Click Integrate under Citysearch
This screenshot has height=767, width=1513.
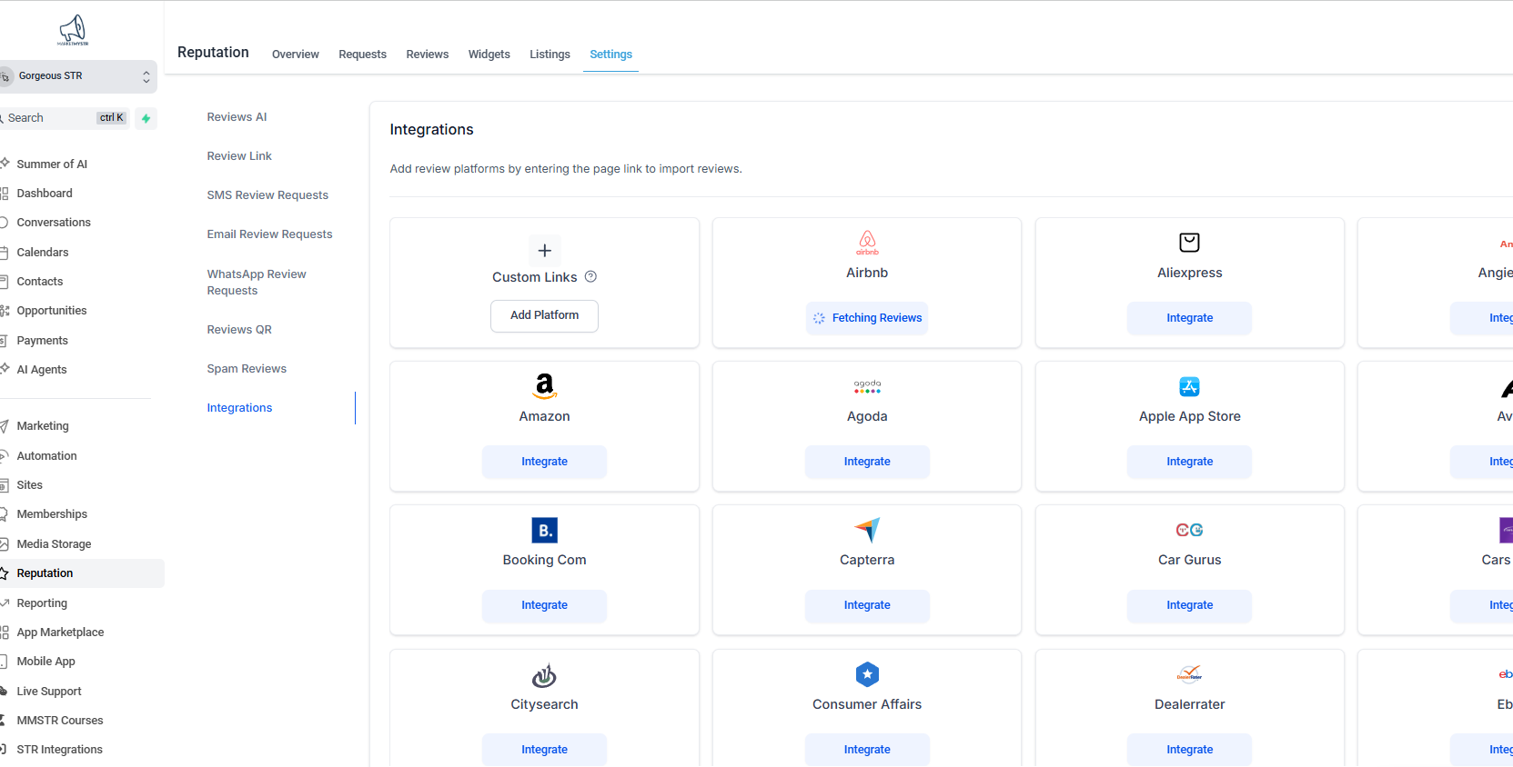pyautogui.click(x=544, y=750)
